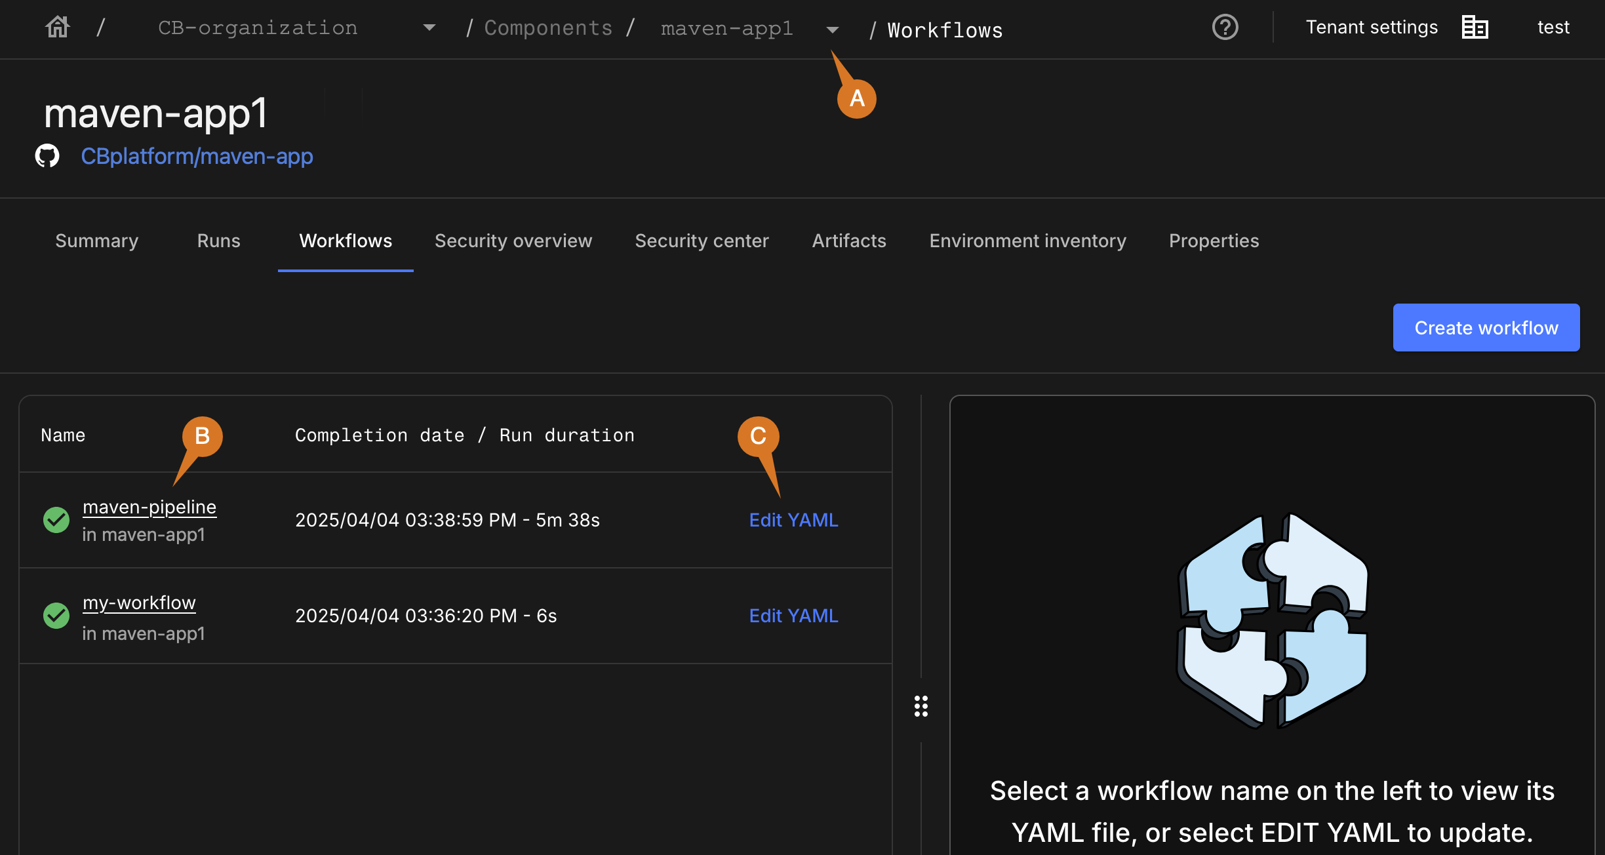Click the green success icon beside my-workflow
Screen dimensions: 1605x855
(56, 615)
